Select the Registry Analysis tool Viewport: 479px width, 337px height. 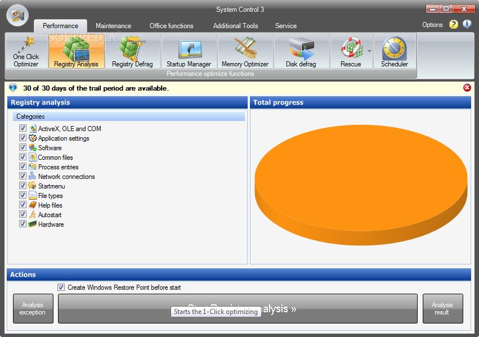click(77, 51)
